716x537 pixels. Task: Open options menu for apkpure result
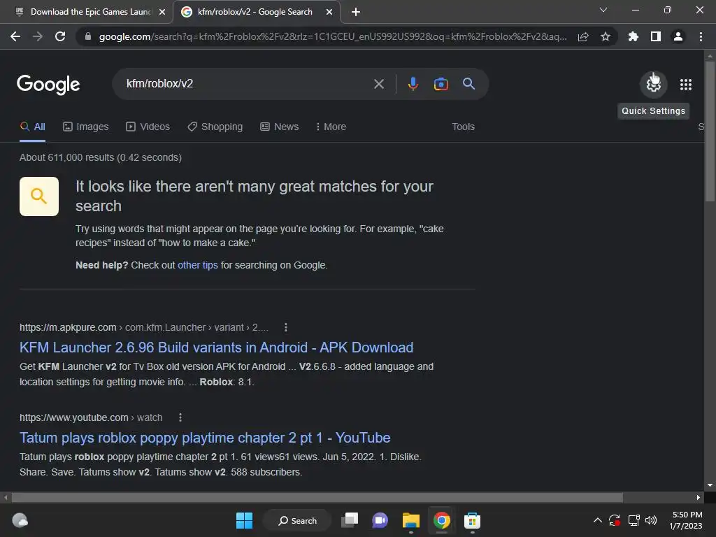coord(286,327)
